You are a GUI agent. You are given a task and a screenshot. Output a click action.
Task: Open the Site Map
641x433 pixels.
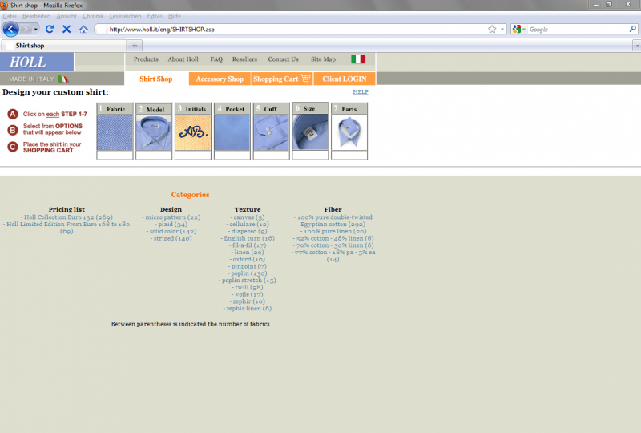pyautogui.click(x=323, y=59)
